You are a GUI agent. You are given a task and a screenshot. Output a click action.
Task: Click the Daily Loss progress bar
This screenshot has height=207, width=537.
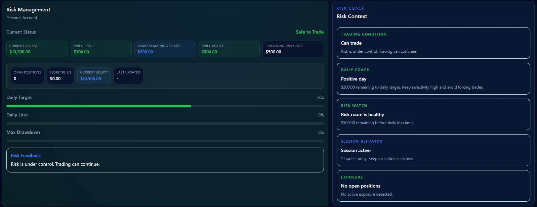click(x=165, y=123)
